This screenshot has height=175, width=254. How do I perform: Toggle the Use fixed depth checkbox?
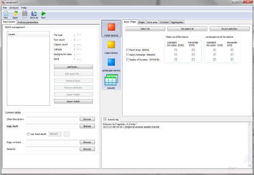[28, 134]
